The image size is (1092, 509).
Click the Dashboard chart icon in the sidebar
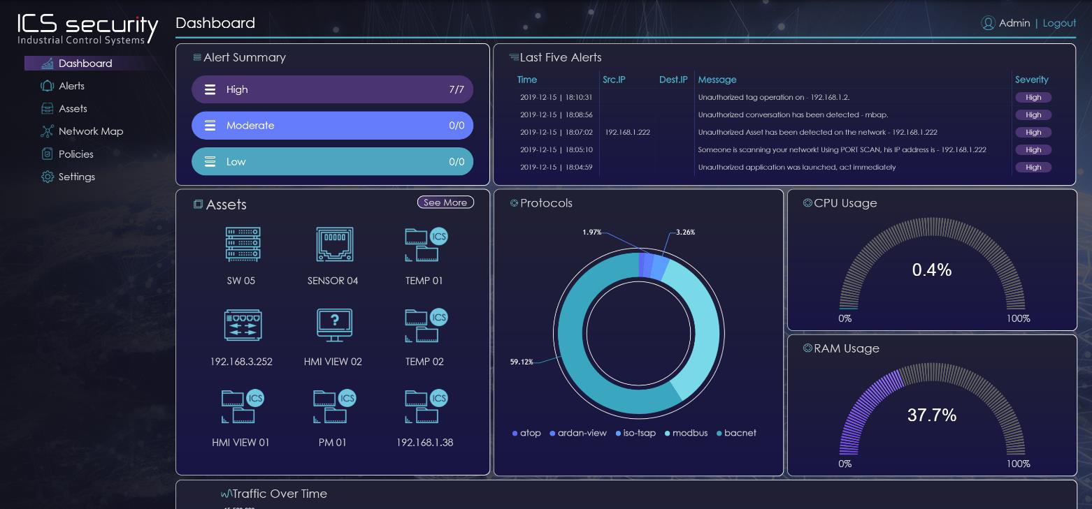[x=48, y=64]
